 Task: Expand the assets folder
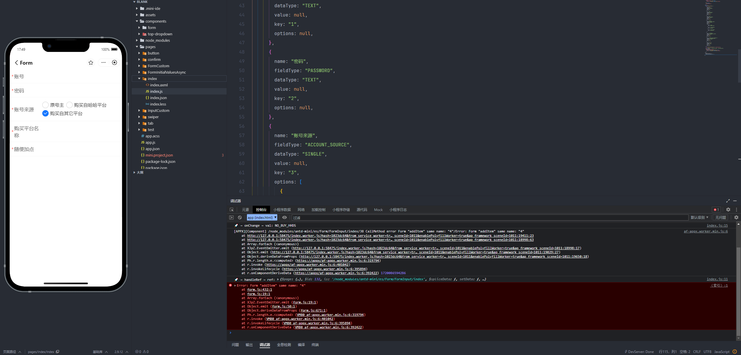(x=137, y=15)
